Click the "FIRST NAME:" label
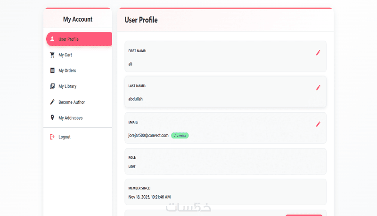Image resolution: width=377 pixels, height=216 pixels. (137, 51)
